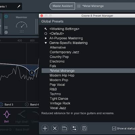
Task: Select the Country Pop preset
Action: pos(59,57)
